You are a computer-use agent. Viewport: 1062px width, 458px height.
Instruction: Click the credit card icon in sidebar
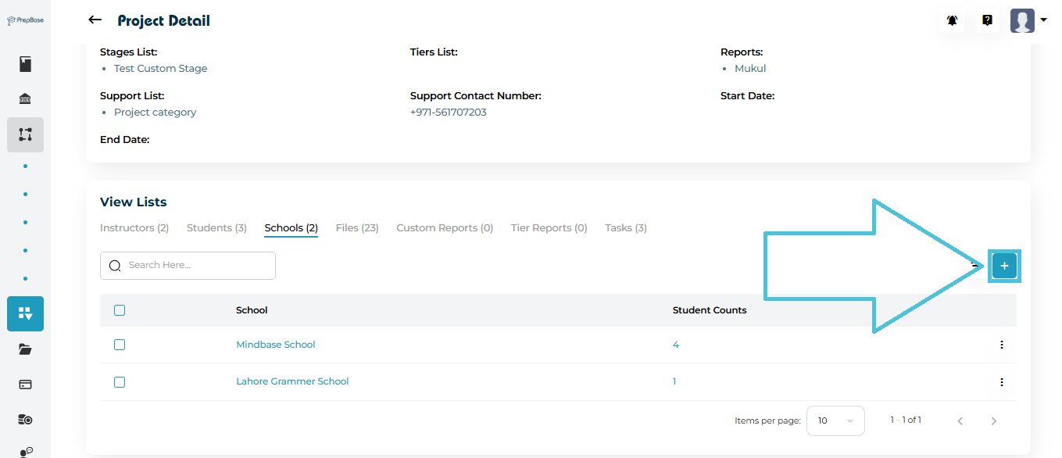pyautogui.click(x=26, y=385)
